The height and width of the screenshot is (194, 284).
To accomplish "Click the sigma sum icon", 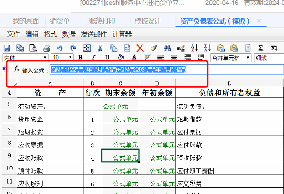I will click(260, 48).
